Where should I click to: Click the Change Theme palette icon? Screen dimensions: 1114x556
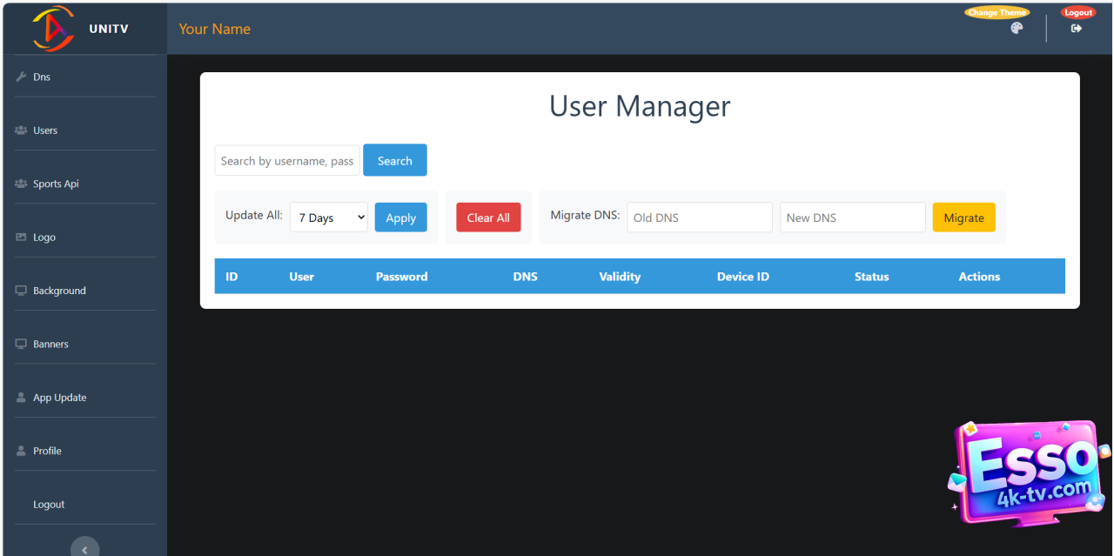coord(1017,28)
